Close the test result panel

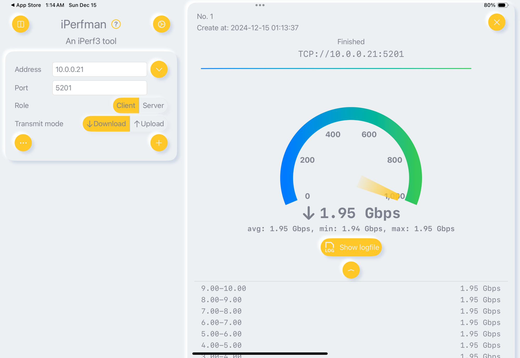[497, 22]
